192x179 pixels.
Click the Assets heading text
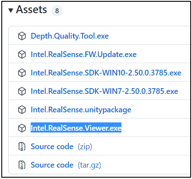(x=32, y=10)
